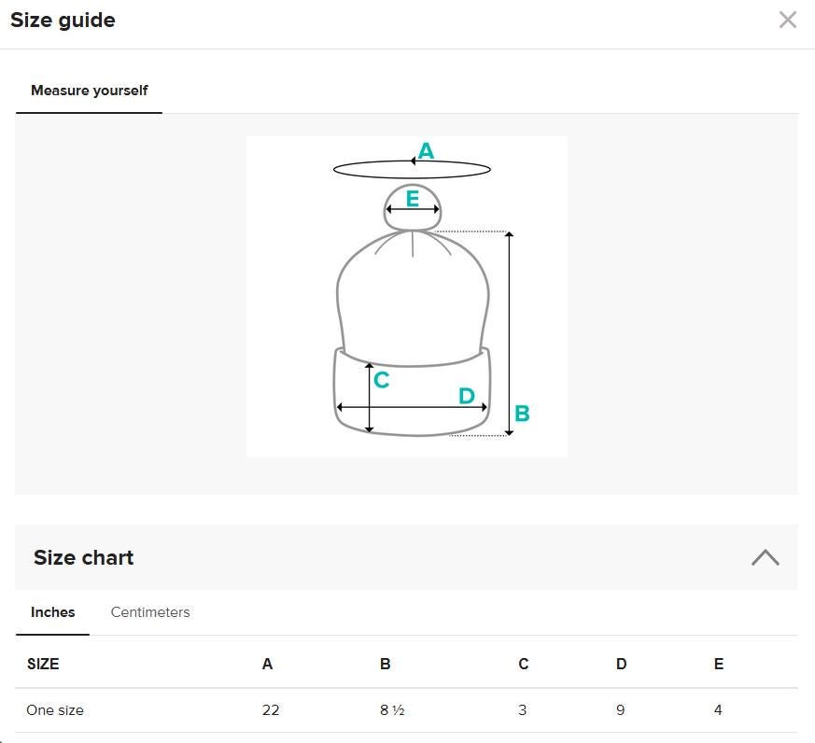This screenshot has height=743, width=815.
Task: Click the 22 value in the table
Action: 271,710
